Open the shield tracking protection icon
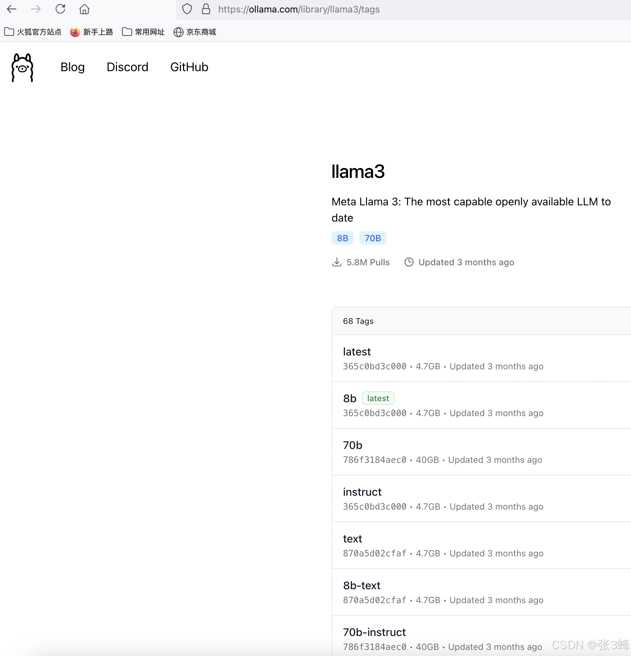Image resolution: width=631 pixels, height=656 pixels. tap(187, 9)
